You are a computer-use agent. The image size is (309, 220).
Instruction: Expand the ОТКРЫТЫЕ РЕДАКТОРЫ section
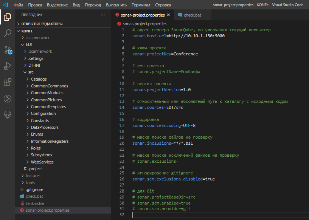point(42,24)
